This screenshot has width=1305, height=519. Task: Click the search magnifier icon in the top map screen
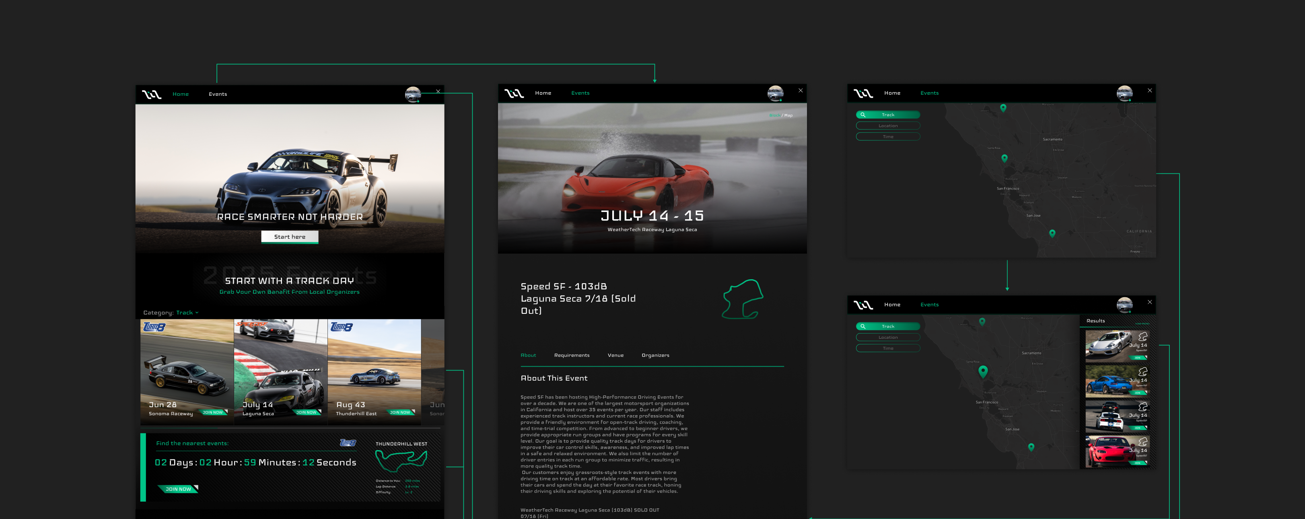coord(863,115)
